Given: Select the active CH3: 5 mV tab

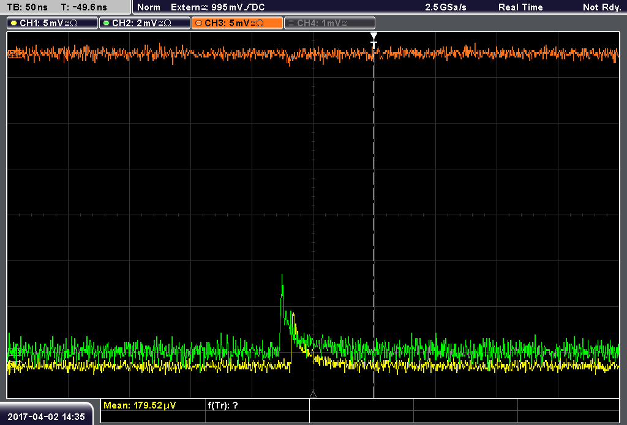Looking at the screenshot, I should pyautogui.click(x=237, y=23).
